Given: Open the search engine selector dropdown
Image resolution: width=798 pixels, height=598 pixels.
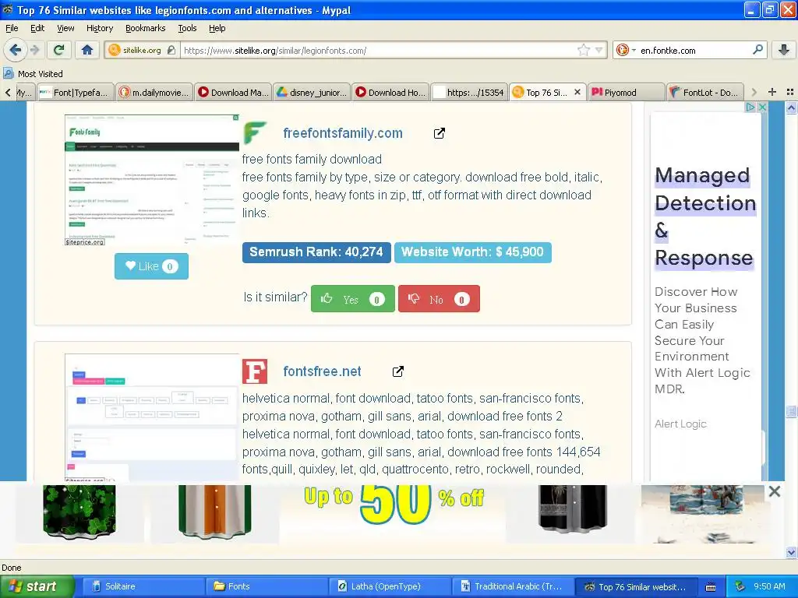Looking at the screenshot, I should [626, 50].
